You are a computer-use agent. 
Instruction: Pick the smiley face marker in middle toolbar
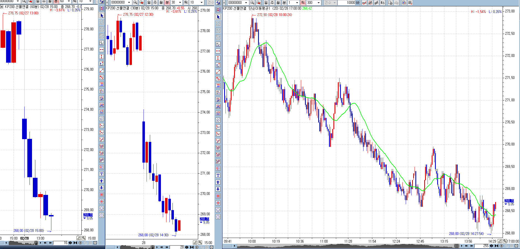point(102,208)
